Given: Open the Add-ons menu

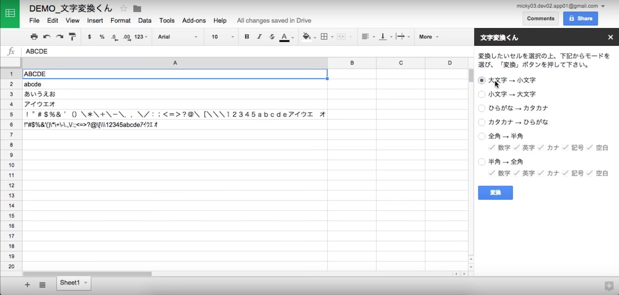Looking at the screenshot, I should (x=194, y=21).
